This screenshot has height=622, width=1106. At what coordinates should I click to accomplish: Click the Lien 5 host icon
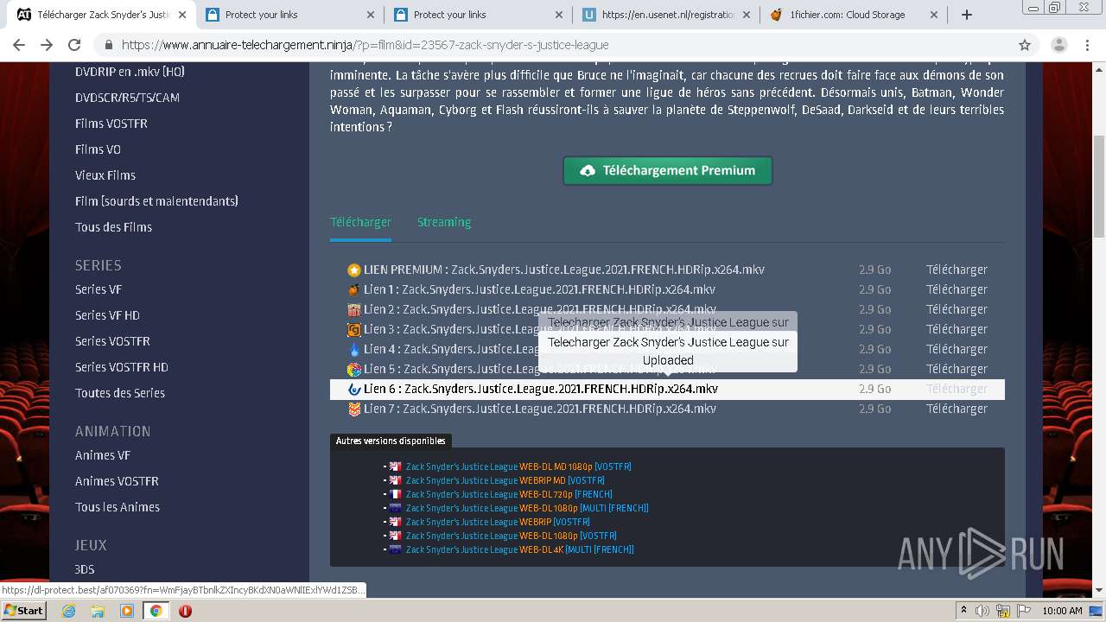(x=353, y=370)
